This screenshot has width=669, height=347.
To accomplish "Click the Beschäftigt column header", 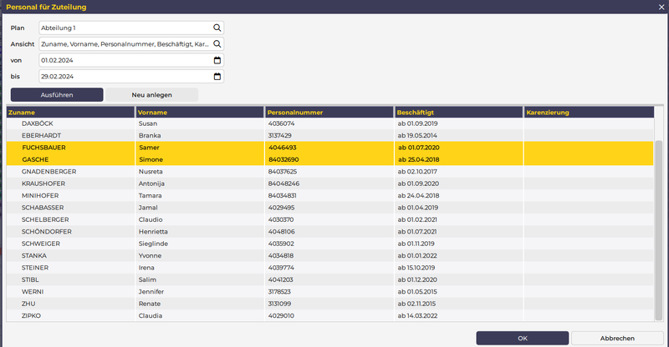I will click(x=457, y=112).
